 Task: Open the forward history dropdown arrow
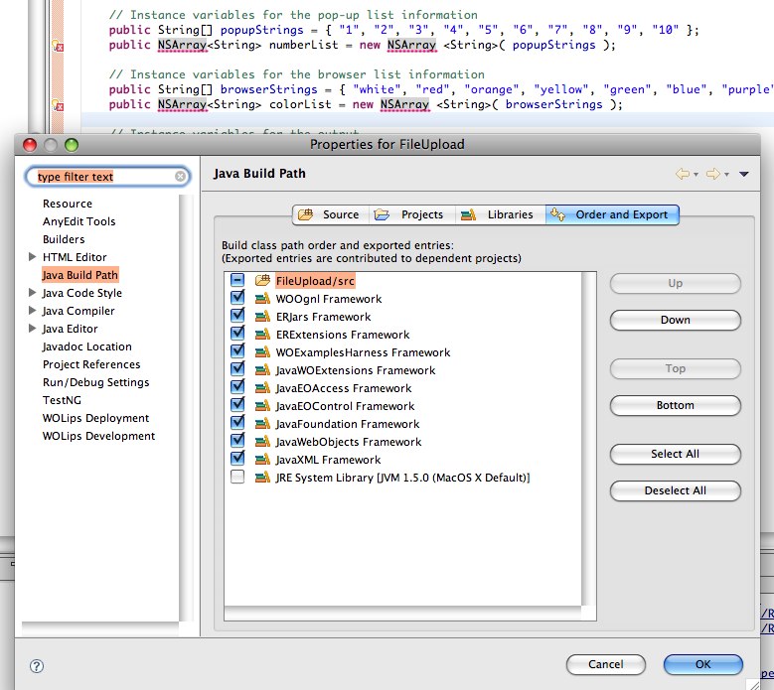pyautogui.click(x=726, y=175)
